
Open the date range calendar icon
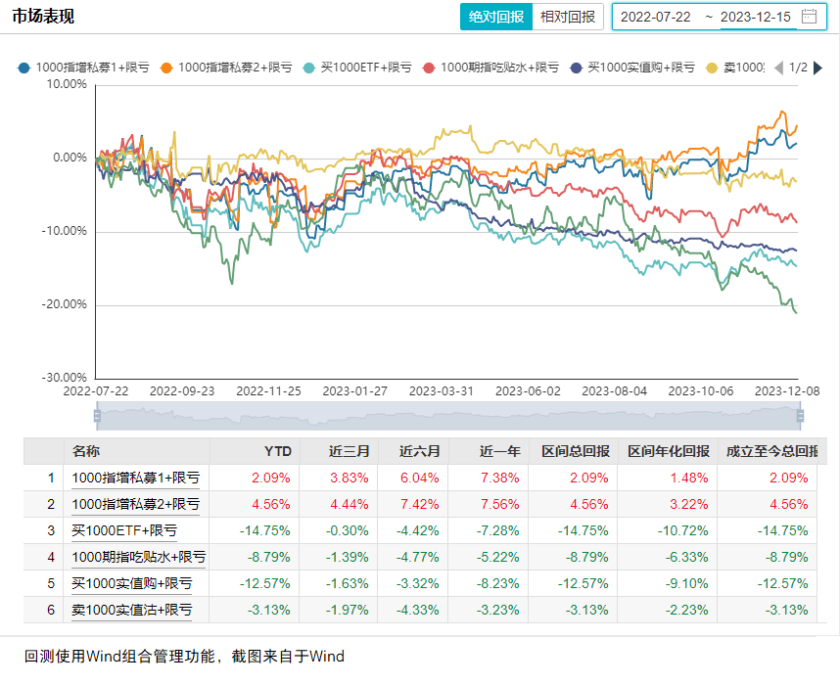coord(809,17)
